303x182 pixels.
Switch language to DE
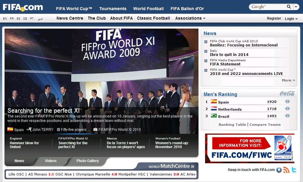click(x=25, y=19)
